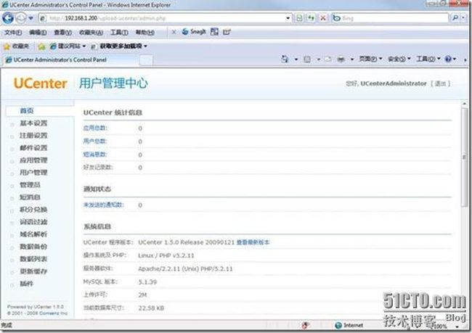Click the 应用总数 statistics link
The width and height of the screenshot is (472, 333).
point(95,128)
